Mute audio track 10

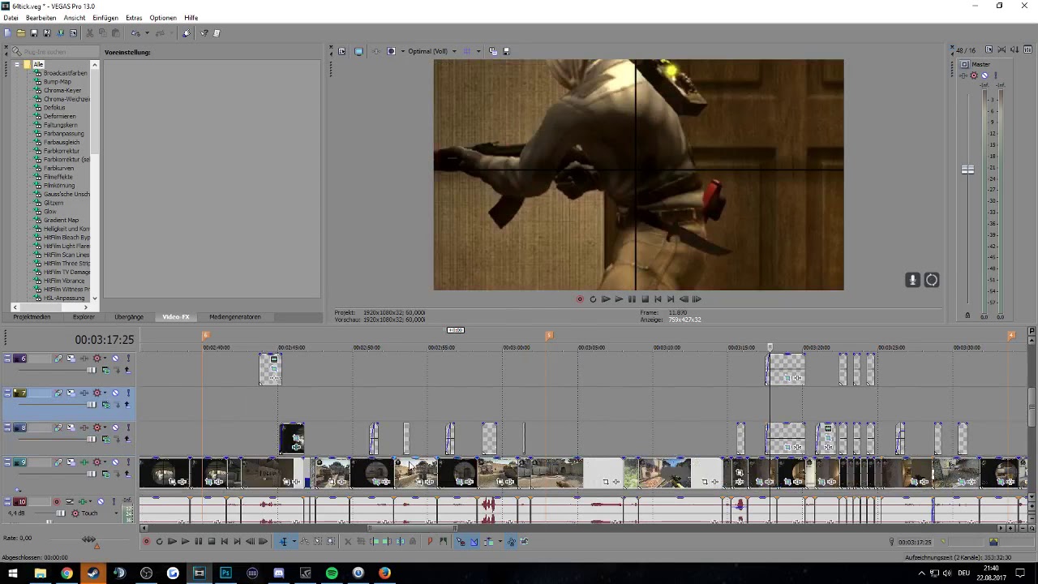(x=101, y=502)
